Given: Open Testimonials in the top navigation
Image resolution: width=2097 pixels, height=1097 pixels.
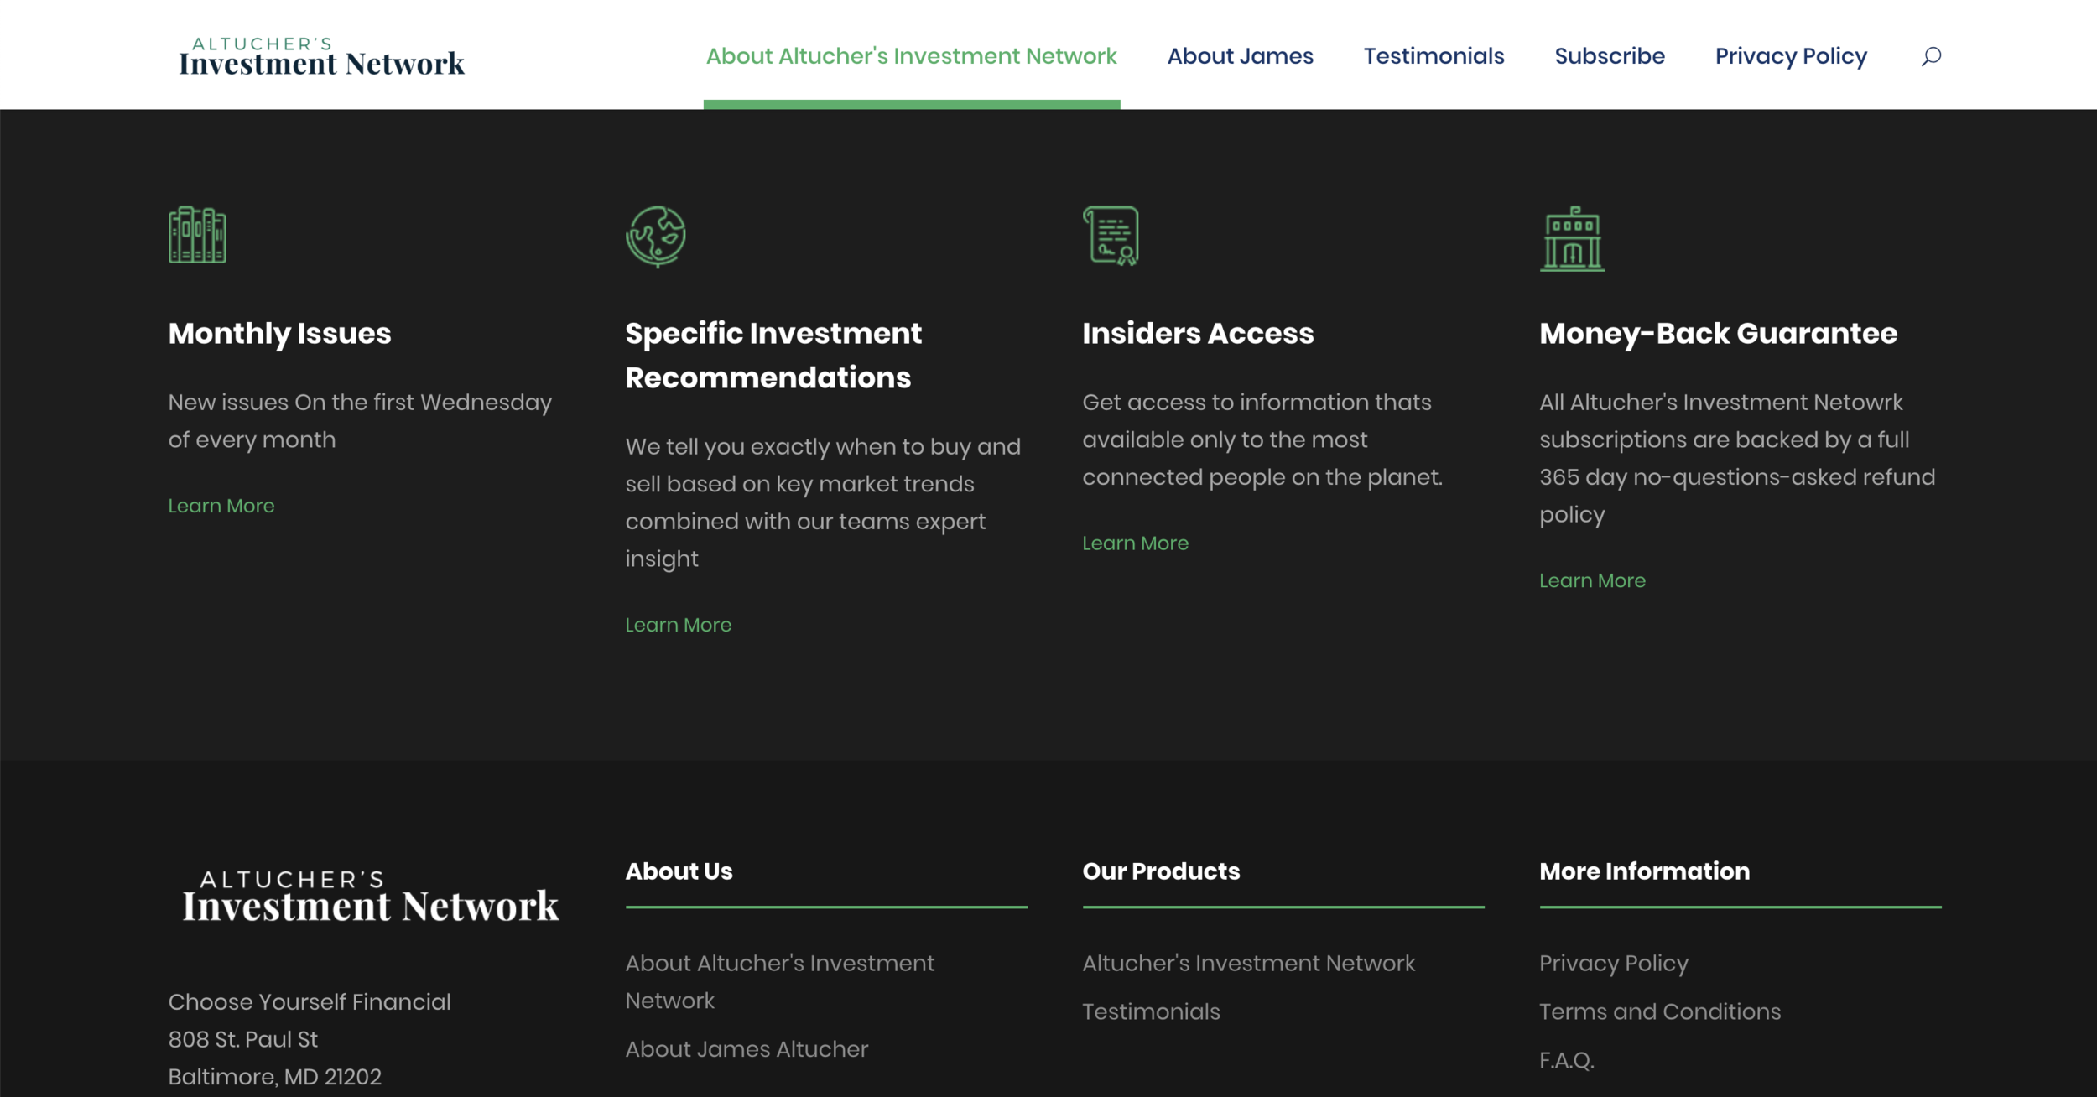Looking at the screenshot, I should (x=1434, y=56).
